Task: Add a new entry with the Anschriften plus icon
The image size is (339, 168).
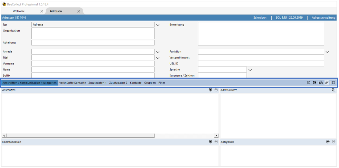Action: pyautogui.click(x=210, y=90)
